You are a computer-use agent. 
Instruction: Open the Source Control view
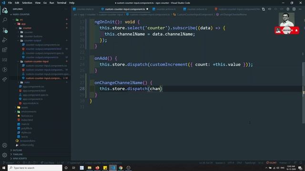(5, 30)
